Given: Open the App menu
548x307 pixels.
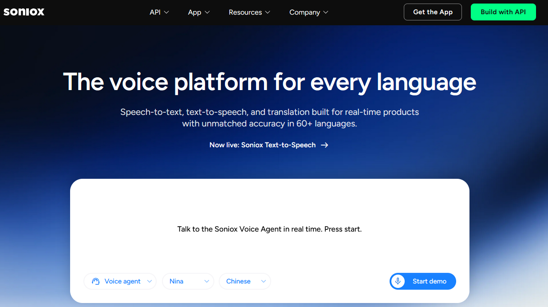Looking at the screenshot, I should (199, 12).
